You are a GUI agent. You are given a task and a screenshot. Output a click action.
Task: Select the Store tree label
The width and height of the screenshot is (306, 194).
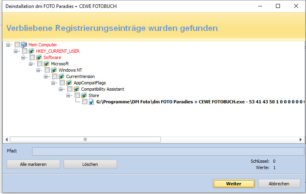pos(94,95)
